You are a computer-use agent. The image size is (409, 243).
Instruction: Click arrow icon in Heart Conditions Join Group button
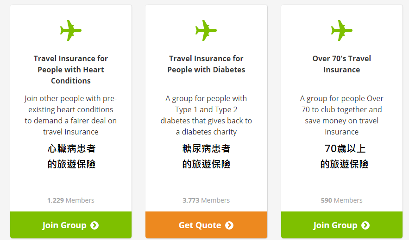click(94, 225)
